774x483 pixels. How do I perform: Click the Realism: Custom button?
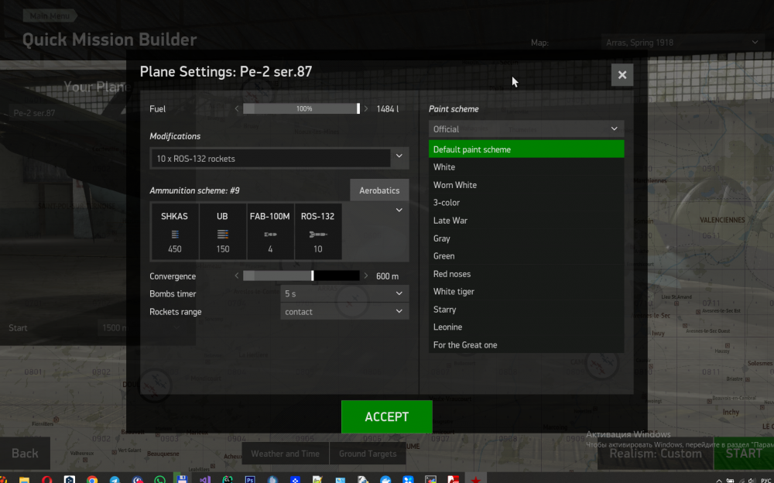pyautogui.click(x=655, y=454)
